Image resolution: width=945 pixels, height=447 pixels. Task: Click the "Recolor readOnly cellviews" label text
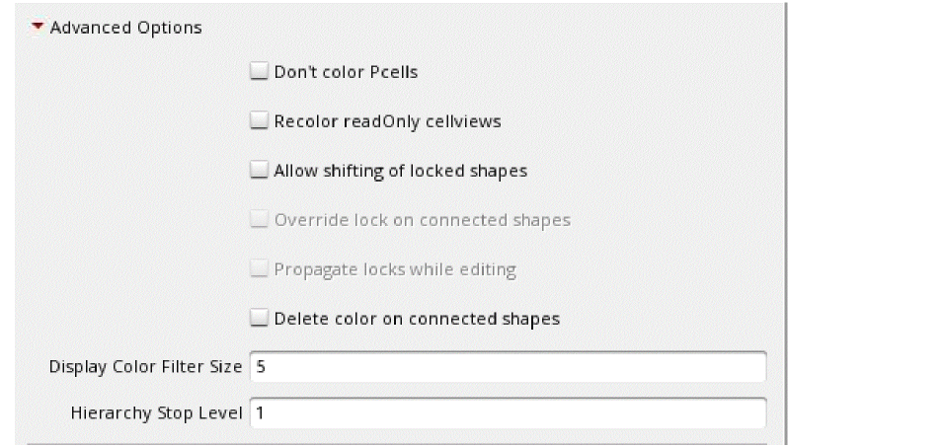coord(387,120)
